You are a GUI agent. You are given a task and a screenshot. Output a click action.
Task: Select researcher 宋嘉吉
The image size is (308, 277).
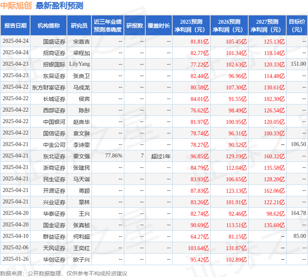[x=82, y=42]
